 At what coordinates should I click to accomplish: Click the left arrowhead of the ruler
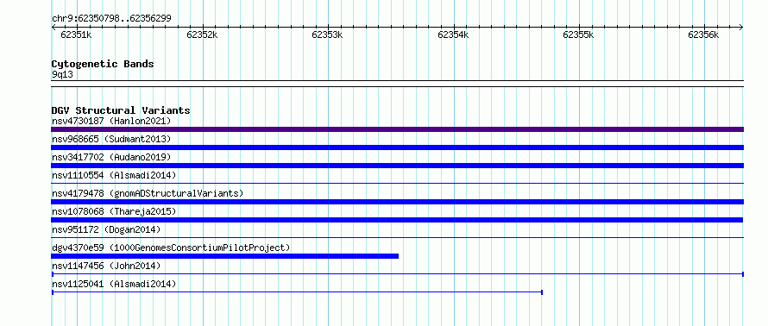click(x=54, y=28)
